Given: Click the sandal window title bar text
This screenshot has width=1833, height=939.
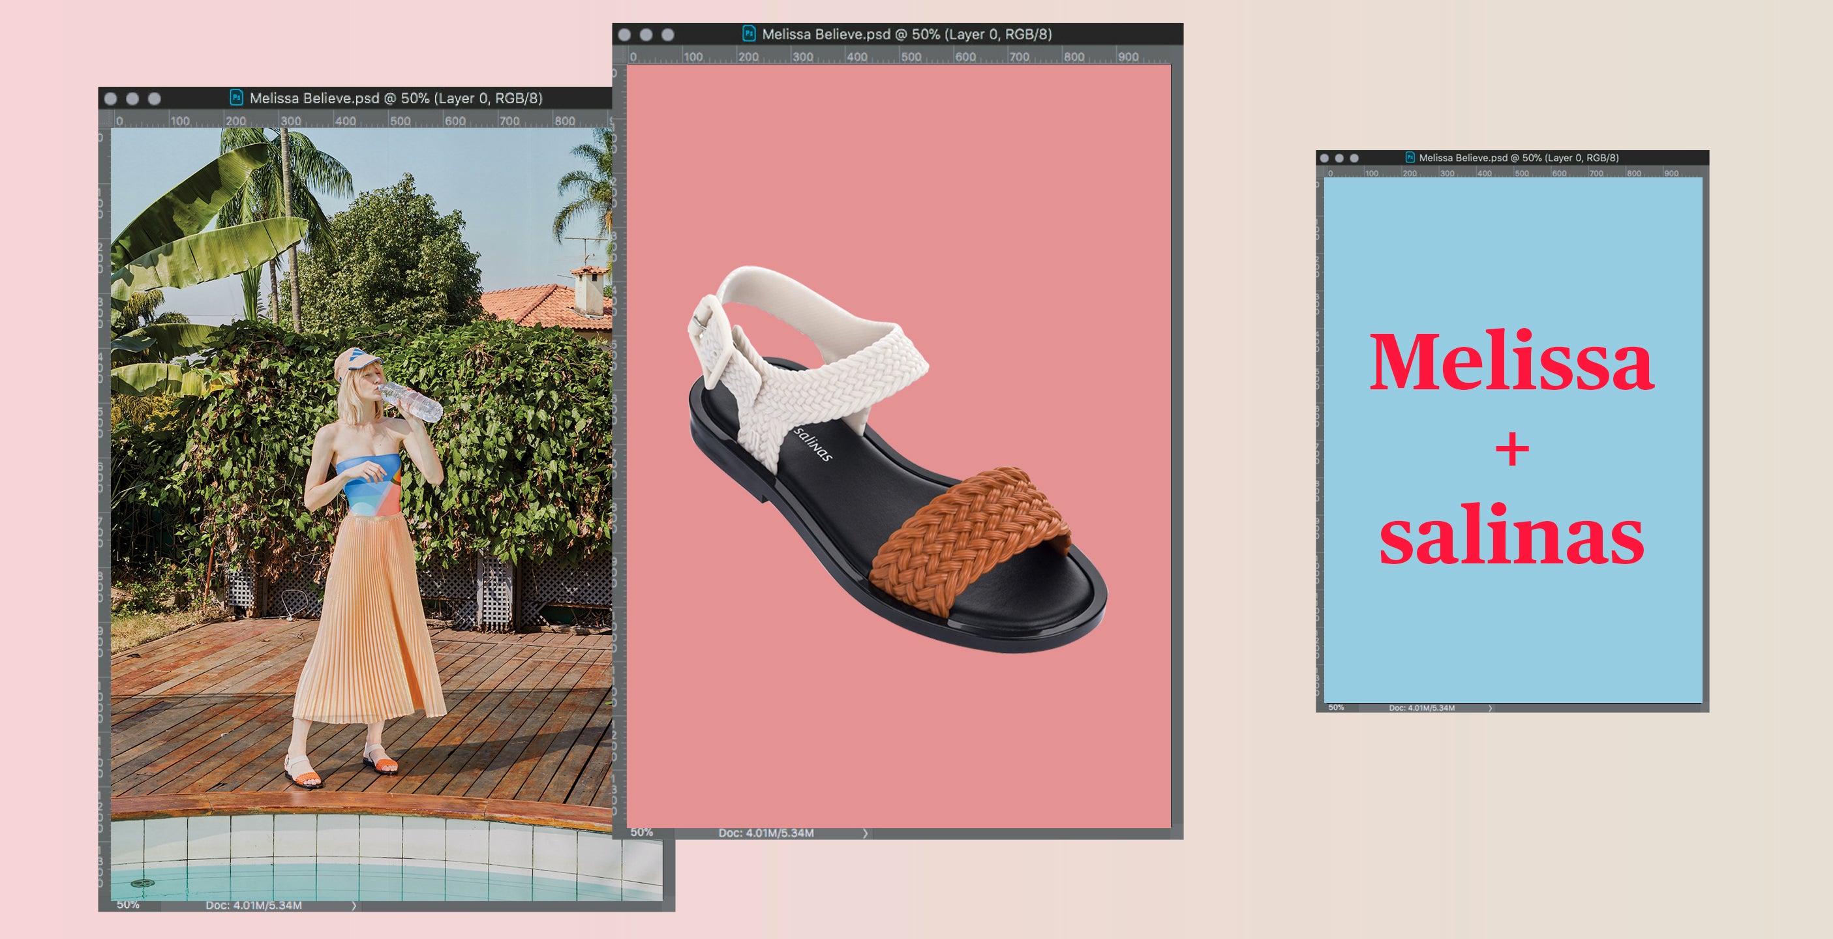Looking at the screenshot, I should (907, 34).
